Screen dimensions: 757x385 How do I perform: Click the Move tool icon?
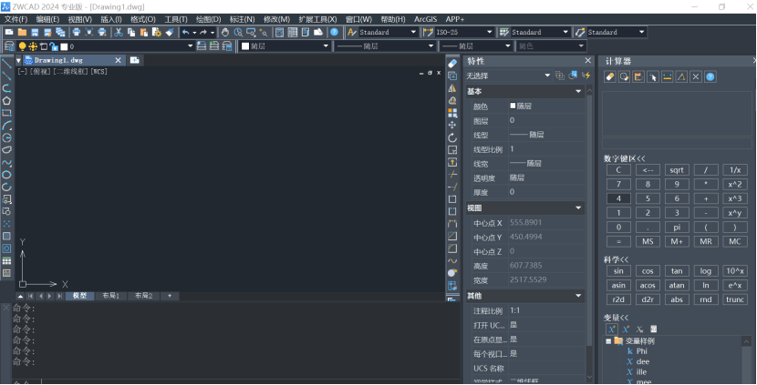click(x=452, y=126)
